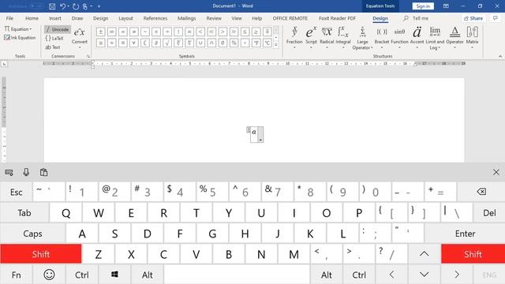This screenshot has width=505, height=284.
Task: Toggle the right Shift key
Action: pos(473,254)
